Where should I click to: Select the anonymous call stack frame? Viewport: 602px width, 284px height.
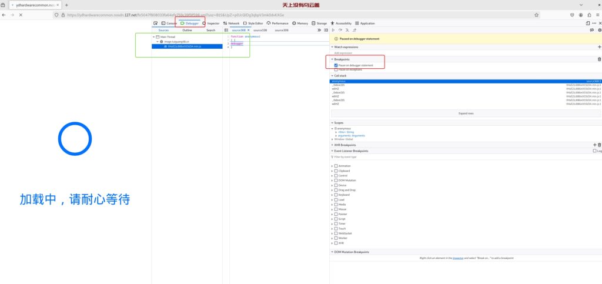pyautogui.click(x=466, y=81)
